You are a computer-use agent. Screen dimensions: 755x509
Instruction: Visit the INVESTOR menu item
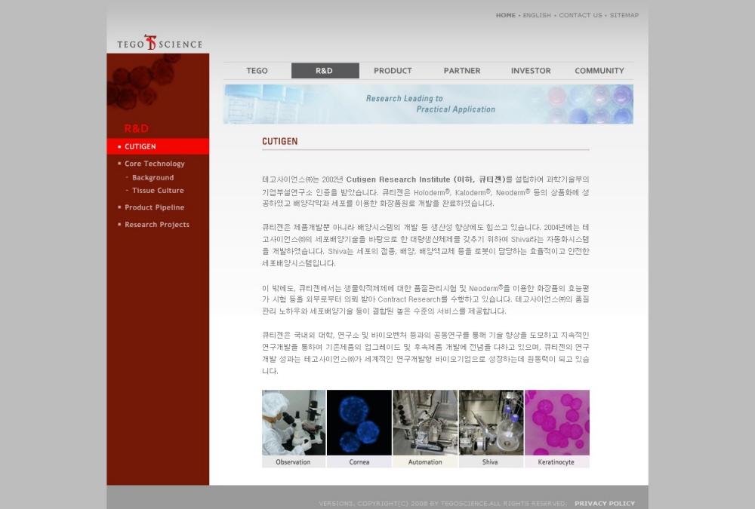tap(531, 71)
